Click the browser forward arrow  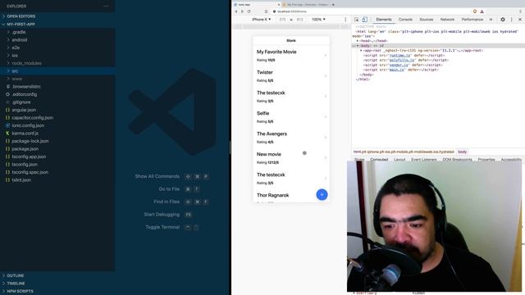pos(242,11)
